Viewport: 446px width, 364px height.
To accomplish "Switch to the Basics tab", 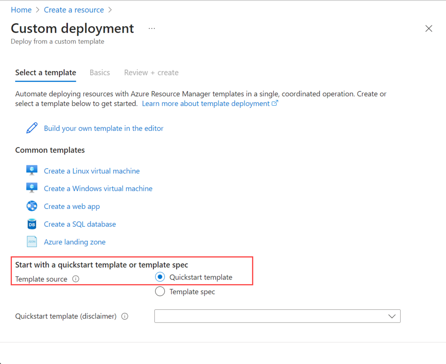I will tap(100, 72).
